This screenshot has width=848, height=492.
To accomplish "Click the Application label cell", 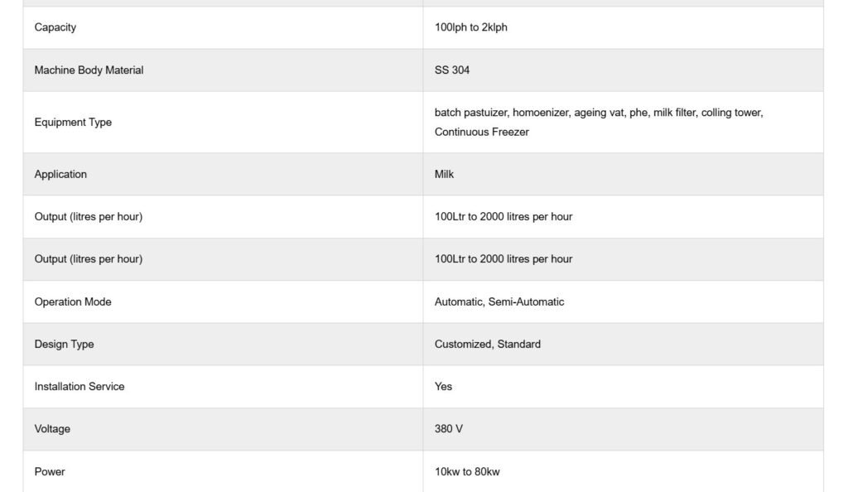I will coord(60,175).
